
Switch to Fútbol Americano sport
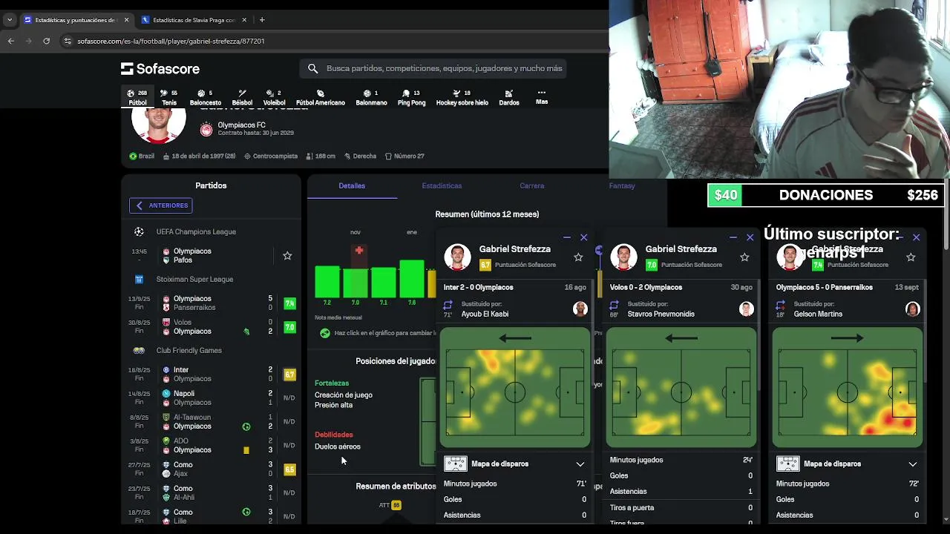(x=320, y=97)
